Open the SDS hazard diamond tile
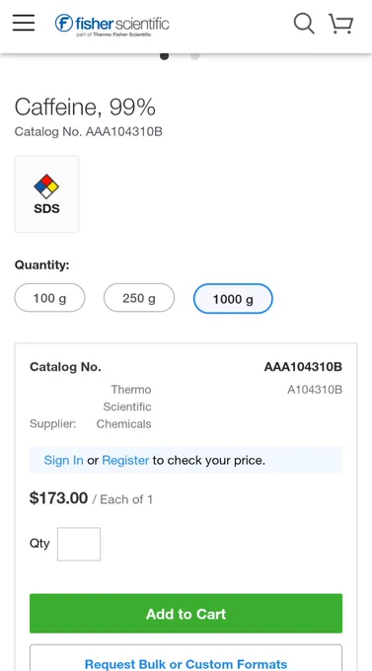The image size is (372, 671). 47,193
